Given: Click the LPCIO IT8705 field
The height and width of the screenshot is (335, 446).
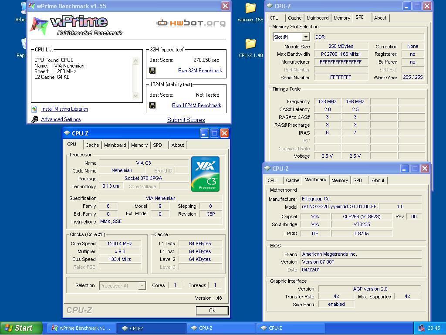Looking at the screenshot, I should point(362,233).
